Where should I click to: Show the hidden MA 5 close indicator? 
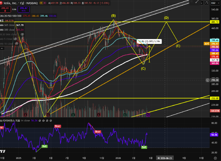[15, 39]
